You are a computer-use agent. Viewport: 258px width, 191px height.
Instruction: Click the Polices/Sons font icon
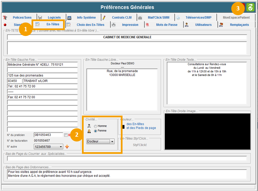[x=5, y=17]
